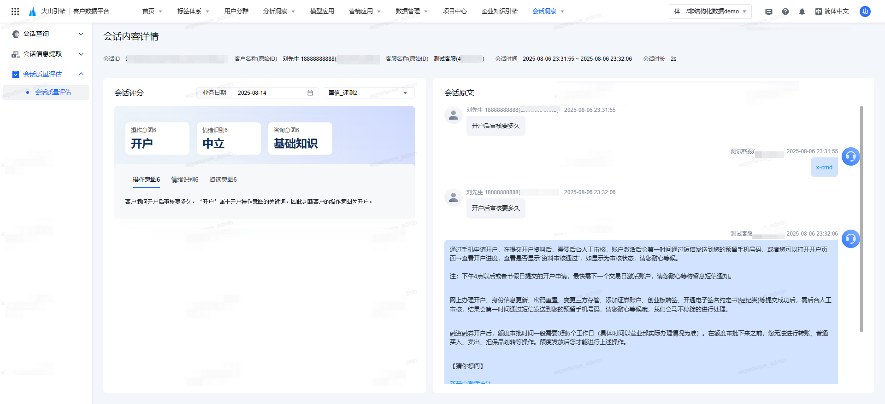
Task: Click the 操作意图6 开户 score card
Action: point(157,139)
